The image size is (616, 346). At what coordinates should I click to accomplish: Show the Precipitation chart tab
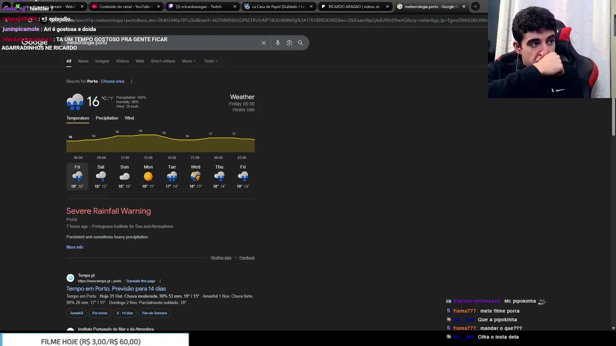[107, 118]
